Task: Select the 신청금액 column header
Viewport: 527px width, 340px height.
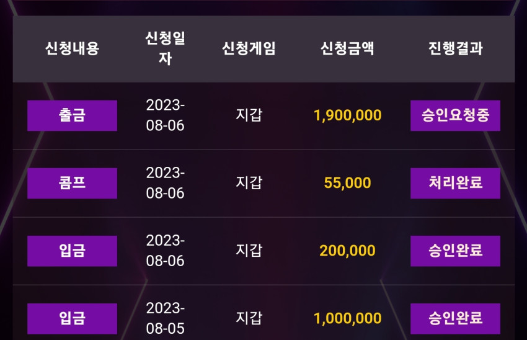Action: tap(348, 48)
